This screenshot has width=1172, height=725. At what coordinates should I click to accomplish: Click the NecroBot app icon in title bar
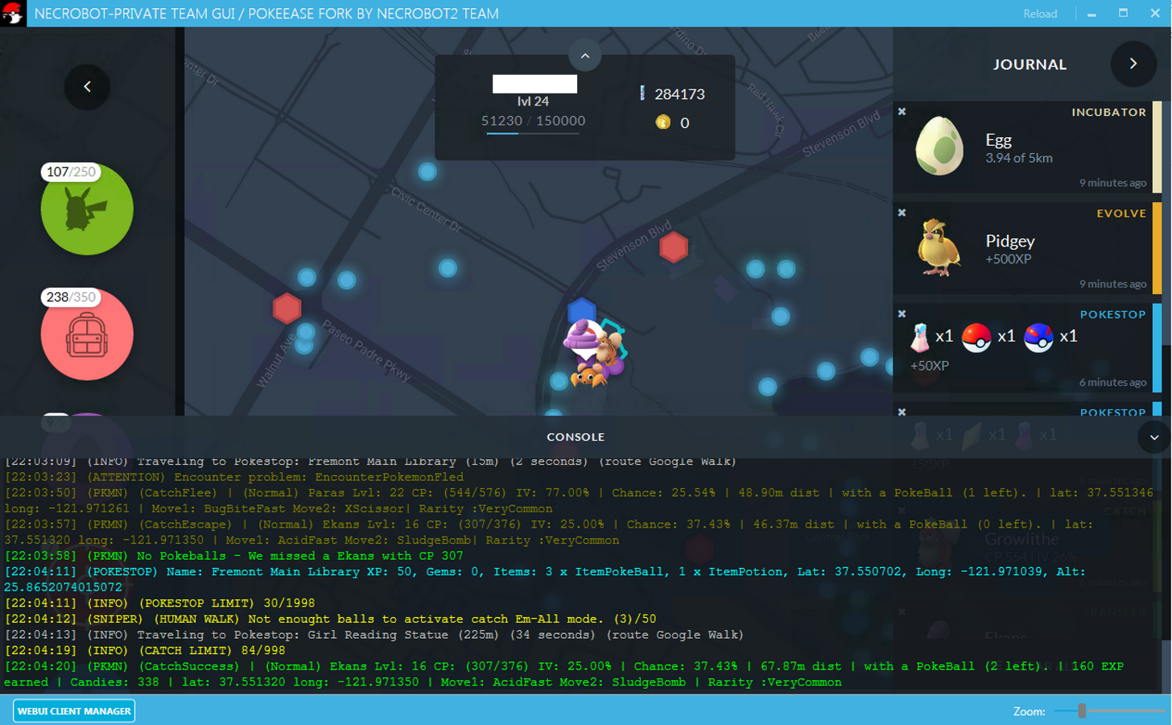pos(13,14)
